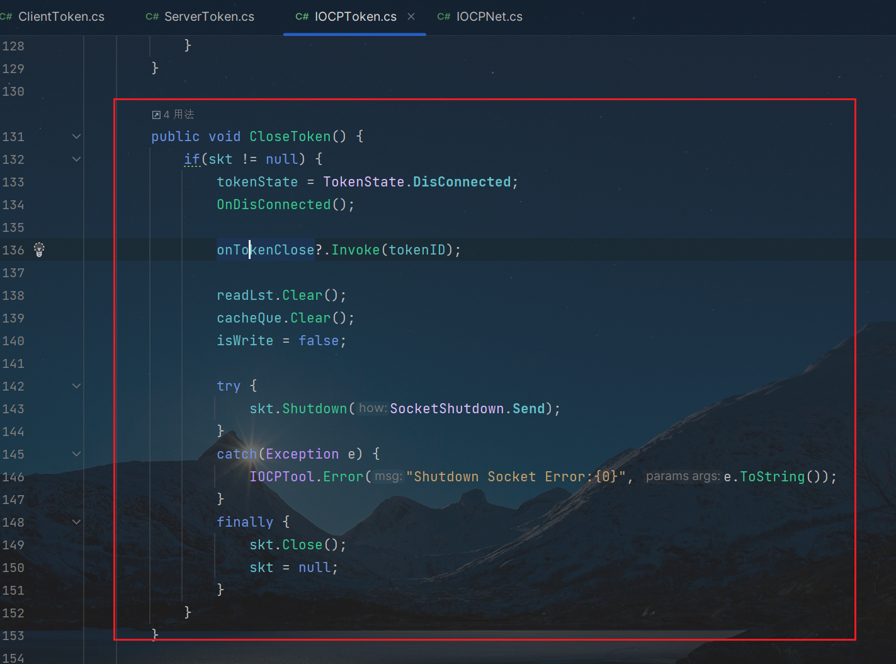896x664 pixels.
Task: Click the 'how:' parameter hint on line 143
Action: [x=373, y=408]
